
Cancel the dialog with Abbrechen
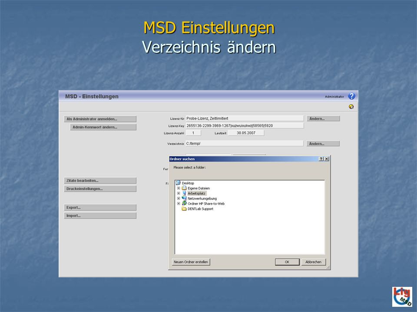click(x=314, y=262)
